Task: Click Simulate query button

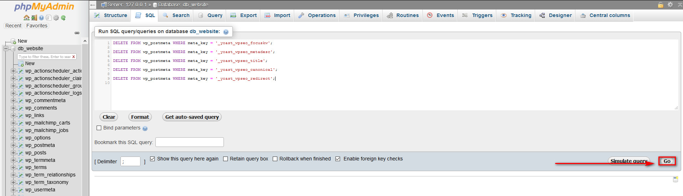Action: click(629, 161)
